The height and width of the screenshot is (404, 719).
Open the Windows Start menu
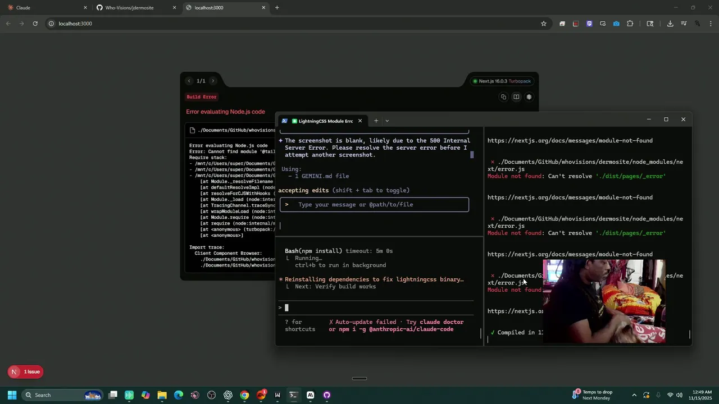(x=12, y=395)
